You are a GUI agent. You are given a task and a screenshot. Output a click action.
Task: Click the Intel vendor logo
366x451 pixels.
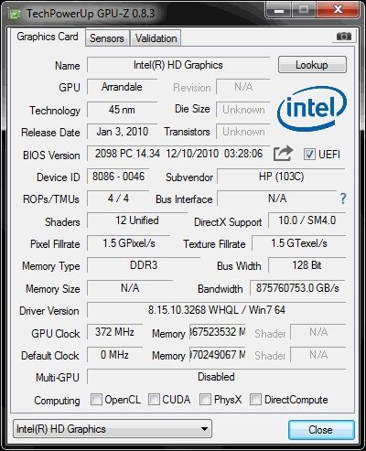[x=312, y=109]
